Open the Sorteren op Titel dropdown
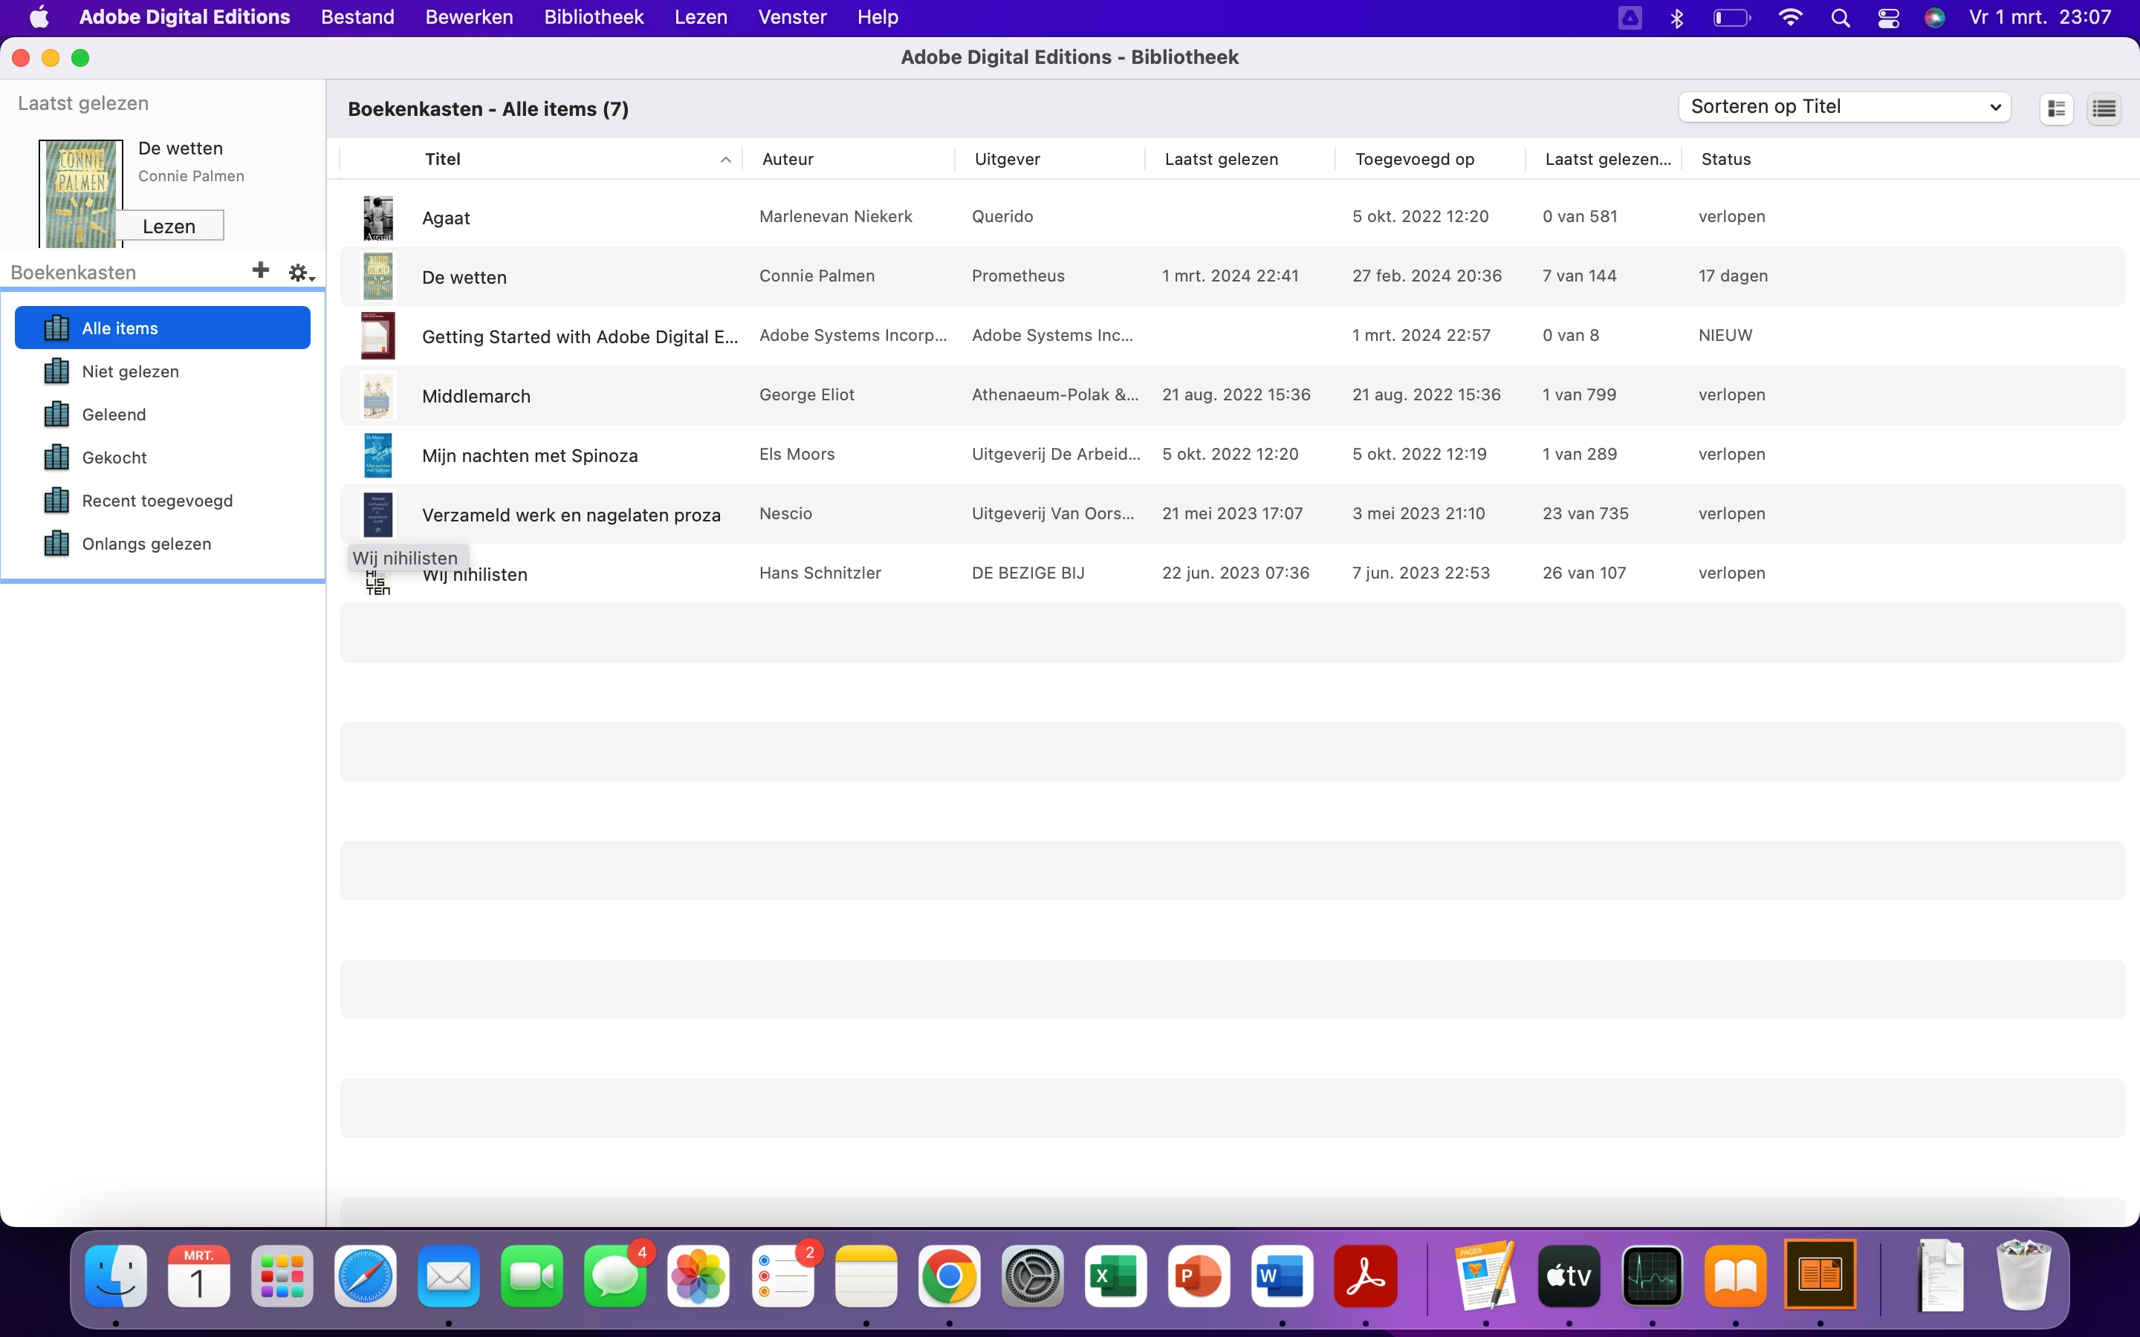Viewport: 2140px width, 1337px height. pos(1844,107)
